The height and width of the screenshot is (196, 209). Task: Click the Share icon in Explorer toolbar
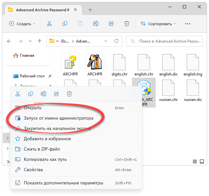111,24
